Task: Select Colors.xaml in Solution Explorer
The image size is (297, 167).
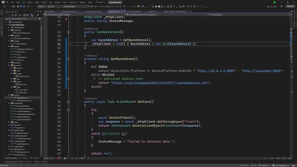Action: pos(23,90)
